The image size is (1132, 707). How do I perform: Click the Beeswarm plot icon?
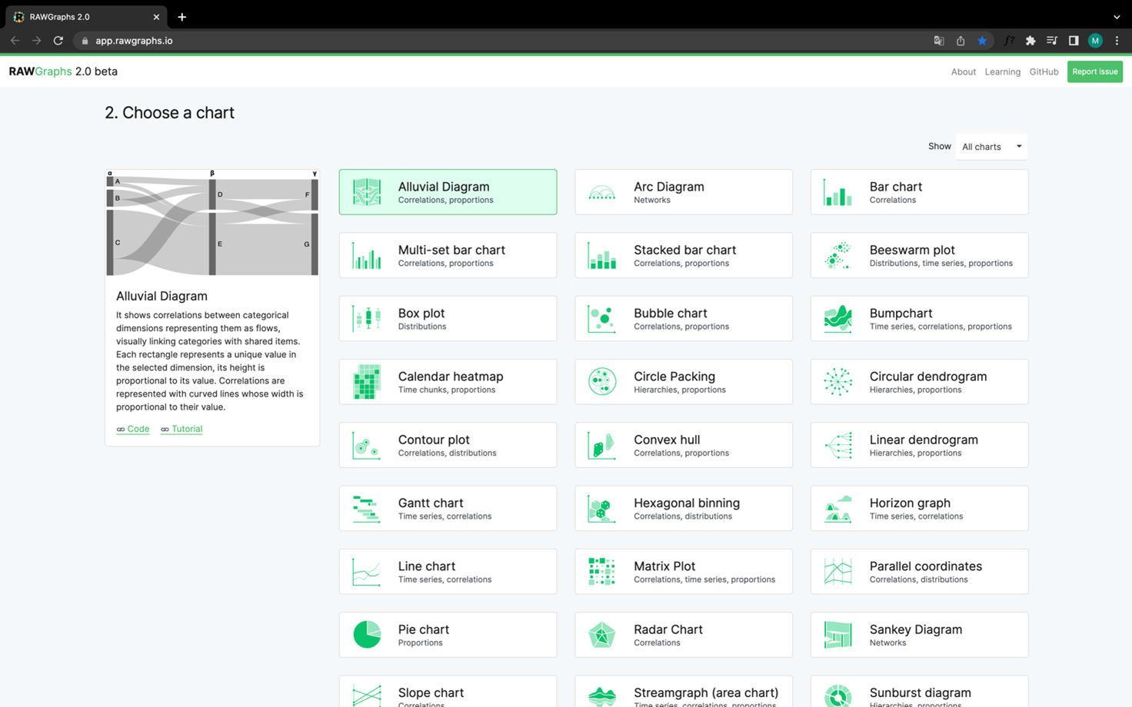(837, 255)
